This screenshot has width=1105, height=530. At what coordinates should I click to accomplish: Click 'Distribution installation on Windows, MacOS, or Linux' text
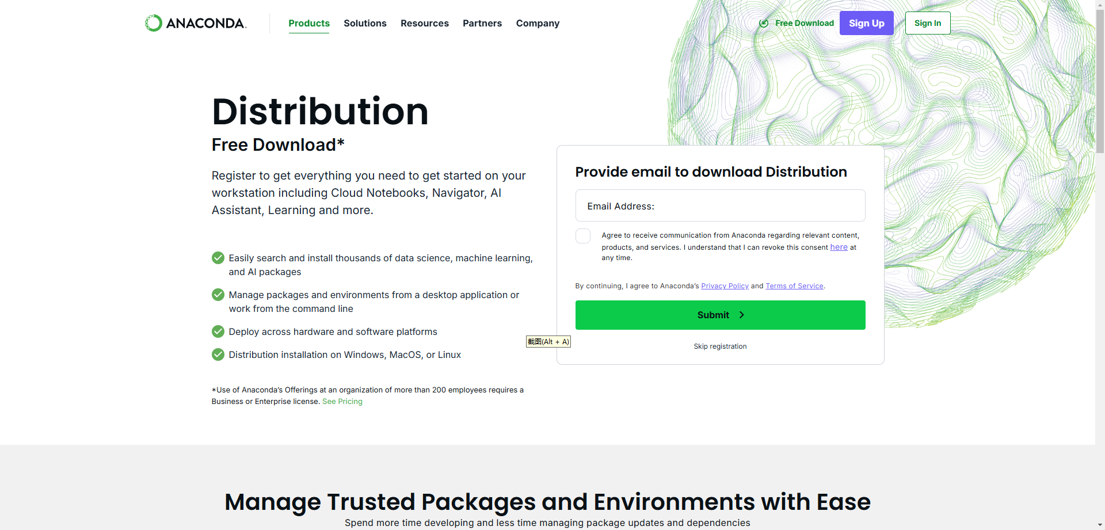[x=345, y=354]
